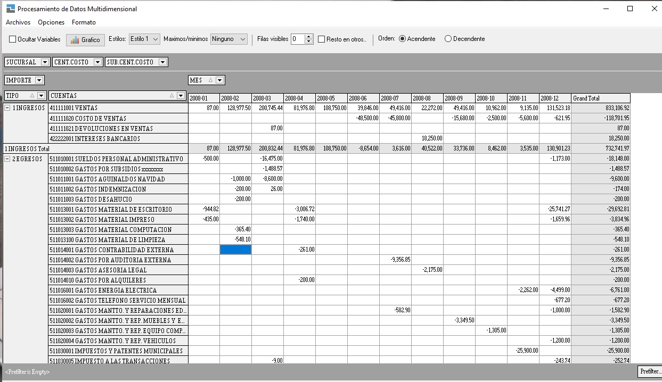Click the 732,741.97 INGRESOS grand total cell
The width and height of the screenshot is (662, 382).
coord(601,149)
